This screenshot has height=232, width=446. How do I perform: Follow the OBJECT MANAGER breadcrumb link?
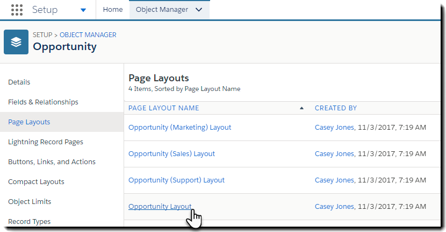88,35
